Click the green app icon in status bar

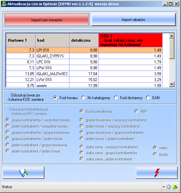[x=175, y=187]
